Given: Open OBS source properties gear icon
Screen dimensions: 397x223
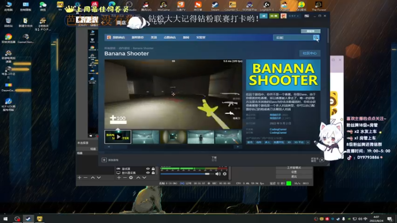Looking at the screenshot, I should click(x=131, y=178).
